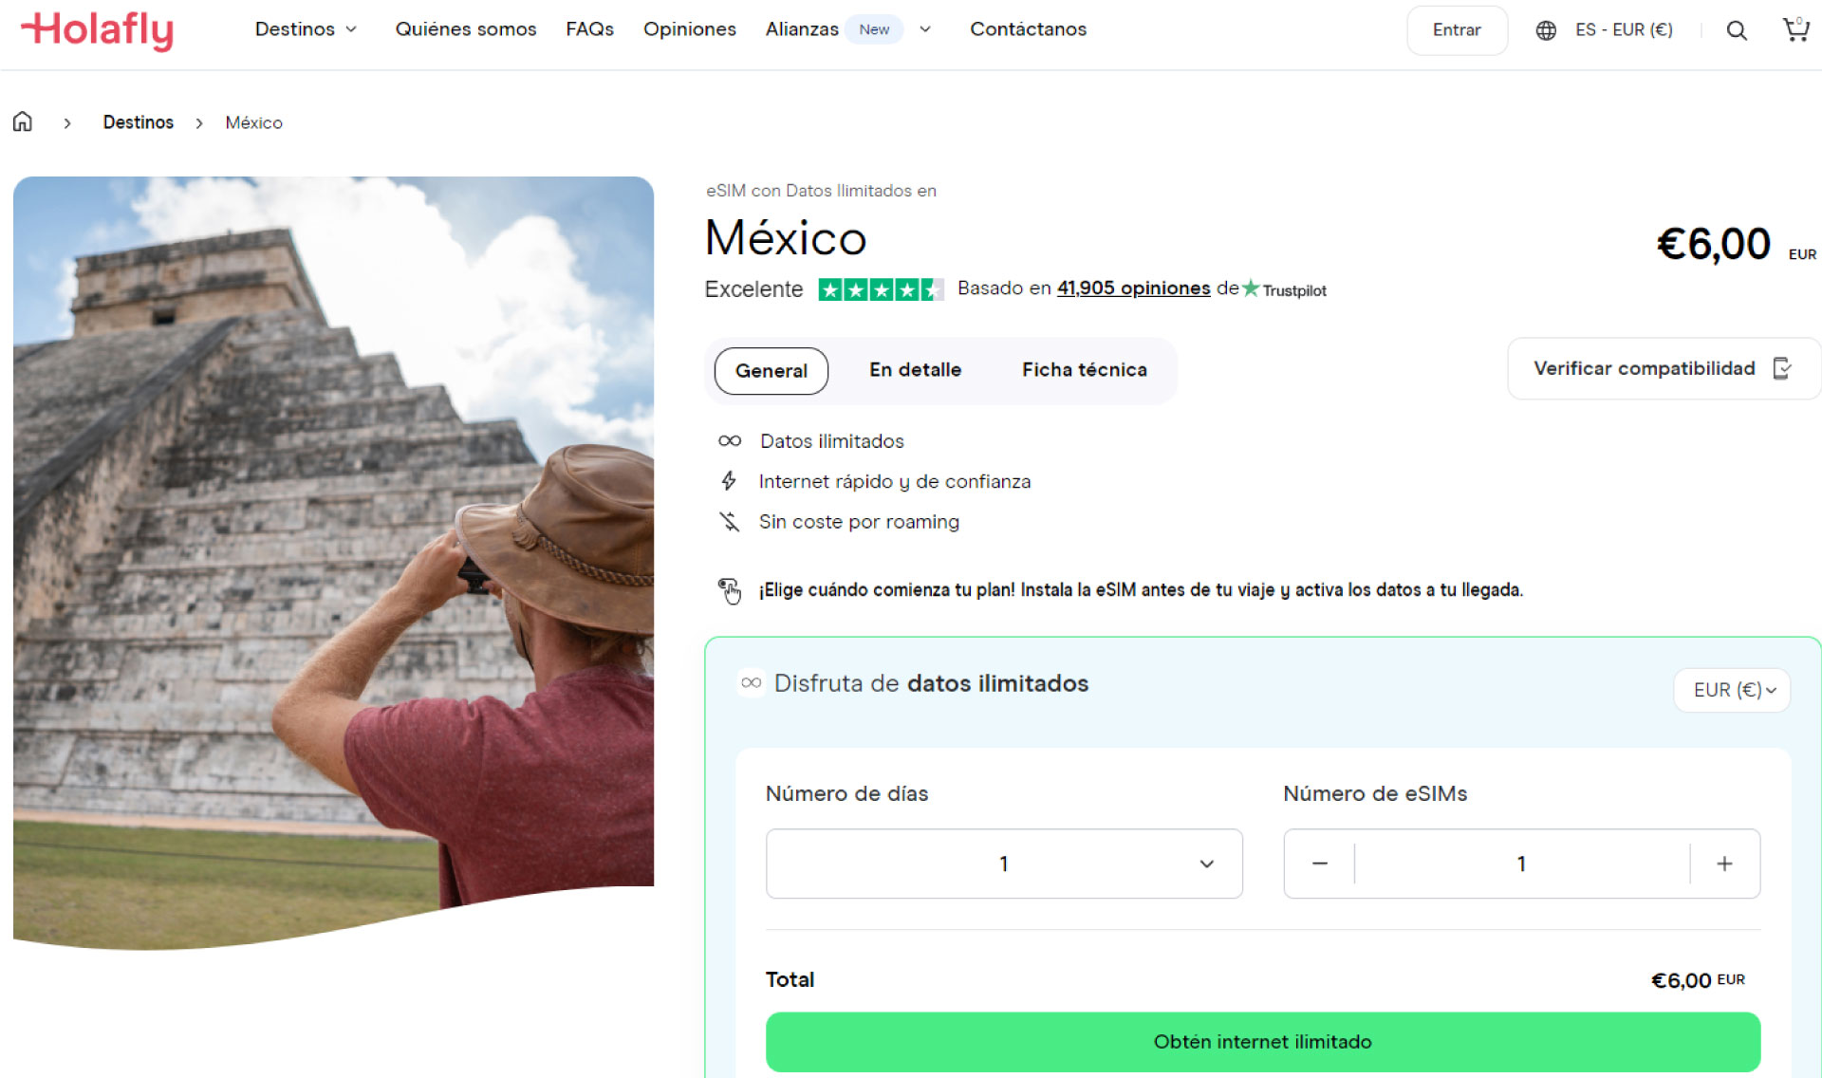Click the lightning icon beside Internet rápido
Image resolution: width=1822 pixels, height=1078 pixels.
pos(728,481)
